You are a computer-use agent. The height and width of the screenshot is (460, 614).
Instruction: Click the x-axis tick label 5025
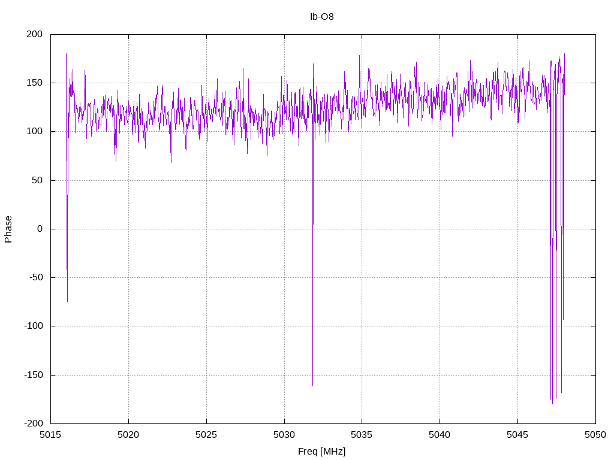206,435
